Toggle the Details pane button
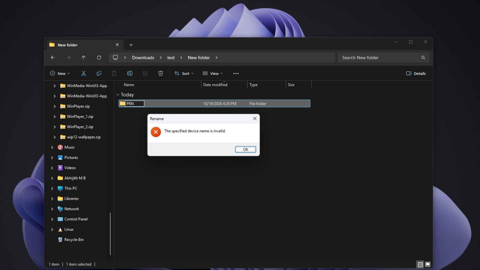The height and width of the screenshot is (270, 480). click(x=416, y=73)
